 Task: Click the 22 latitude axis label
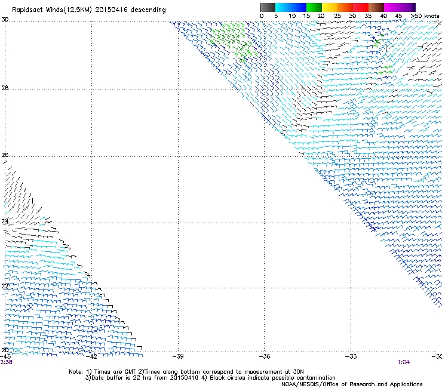pos(5,287)
